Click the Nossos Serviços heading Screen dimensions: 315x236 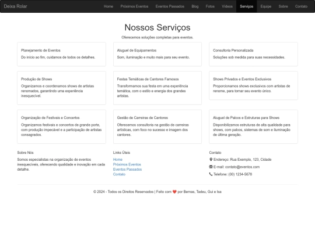(x=157, y=27)
